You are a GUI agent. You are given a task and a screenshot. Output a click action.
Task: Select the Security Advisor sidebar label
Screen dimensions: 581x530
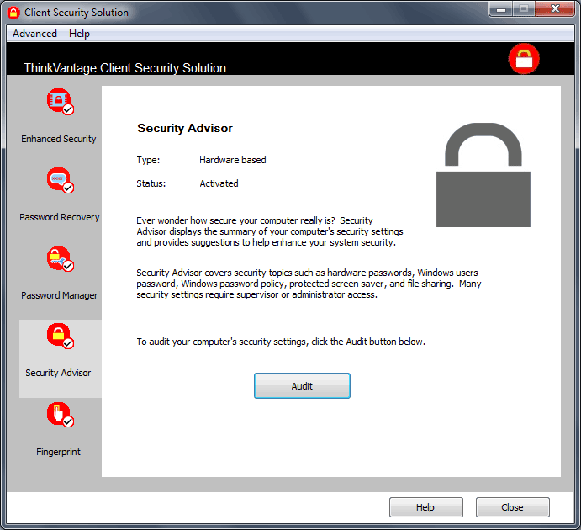(x=58, y=373)
